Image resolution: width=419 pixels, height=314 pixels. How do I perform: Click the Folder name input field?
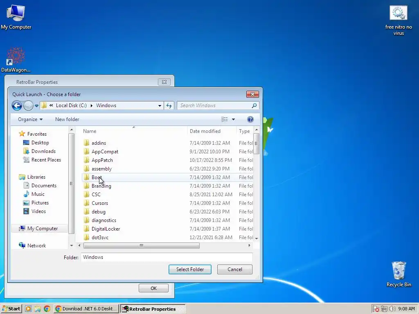coord(166,257)
